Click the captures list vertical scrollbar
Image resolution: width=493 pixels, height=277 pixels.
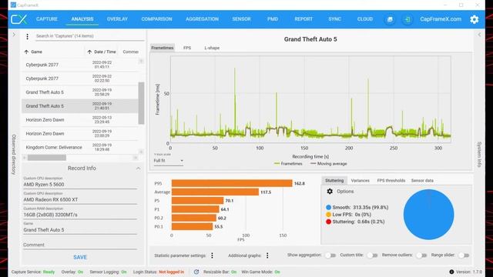tap(141, 103)
